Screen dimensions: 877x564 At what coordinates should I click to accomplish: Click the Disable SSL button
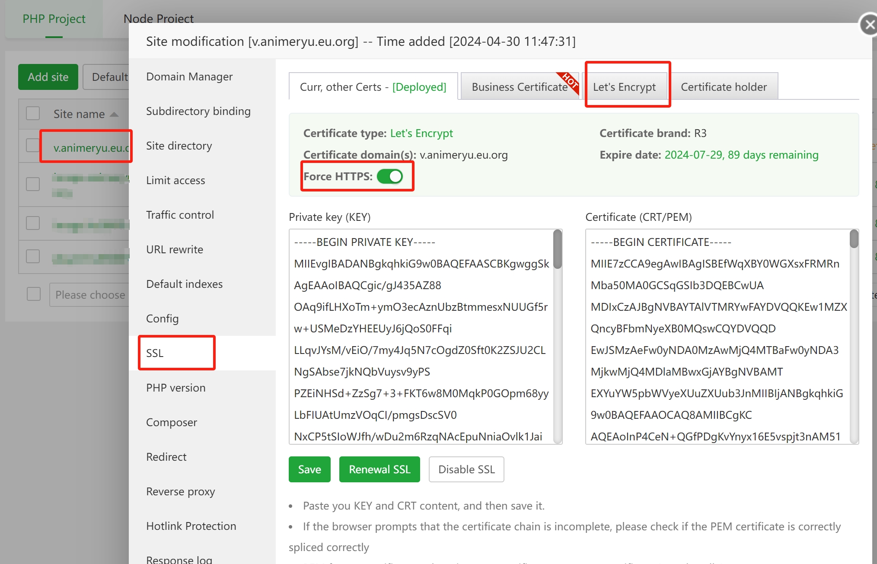(x=466, y=469)
